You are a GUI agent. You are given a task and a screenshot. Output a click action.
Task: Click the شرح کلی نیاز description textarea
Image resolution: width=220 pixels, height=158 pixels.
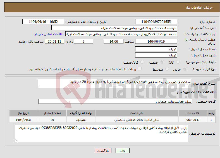tap(114, 83)
